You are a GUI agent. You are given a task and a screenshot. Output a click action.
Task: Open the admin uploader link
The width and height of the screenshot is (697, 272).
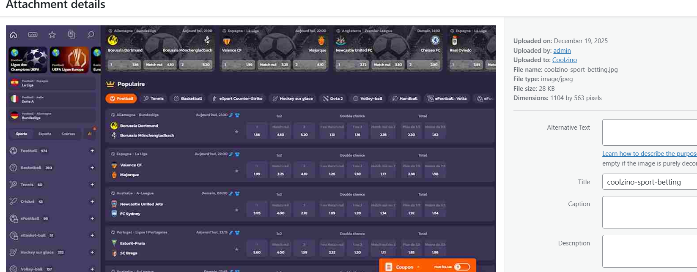pos(562,51)
